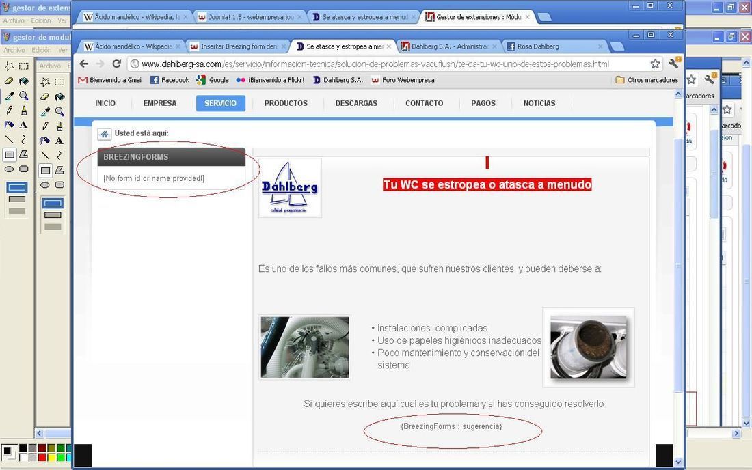752x470 pixels.
Task: Open new tab in back Chrome window
Action: (x=544, y=17)
